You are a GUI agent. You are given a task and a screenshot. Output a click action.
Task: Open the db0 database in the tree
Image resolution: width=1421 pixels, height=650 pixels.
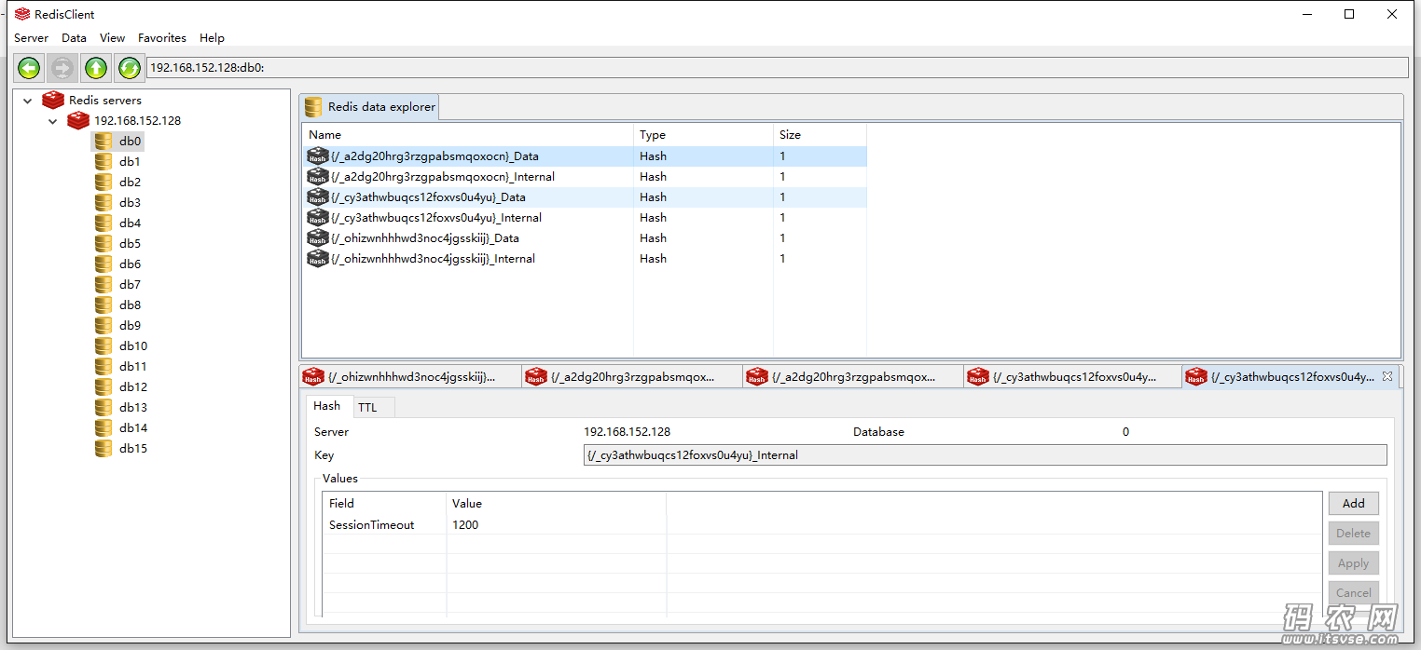point(118,142)
